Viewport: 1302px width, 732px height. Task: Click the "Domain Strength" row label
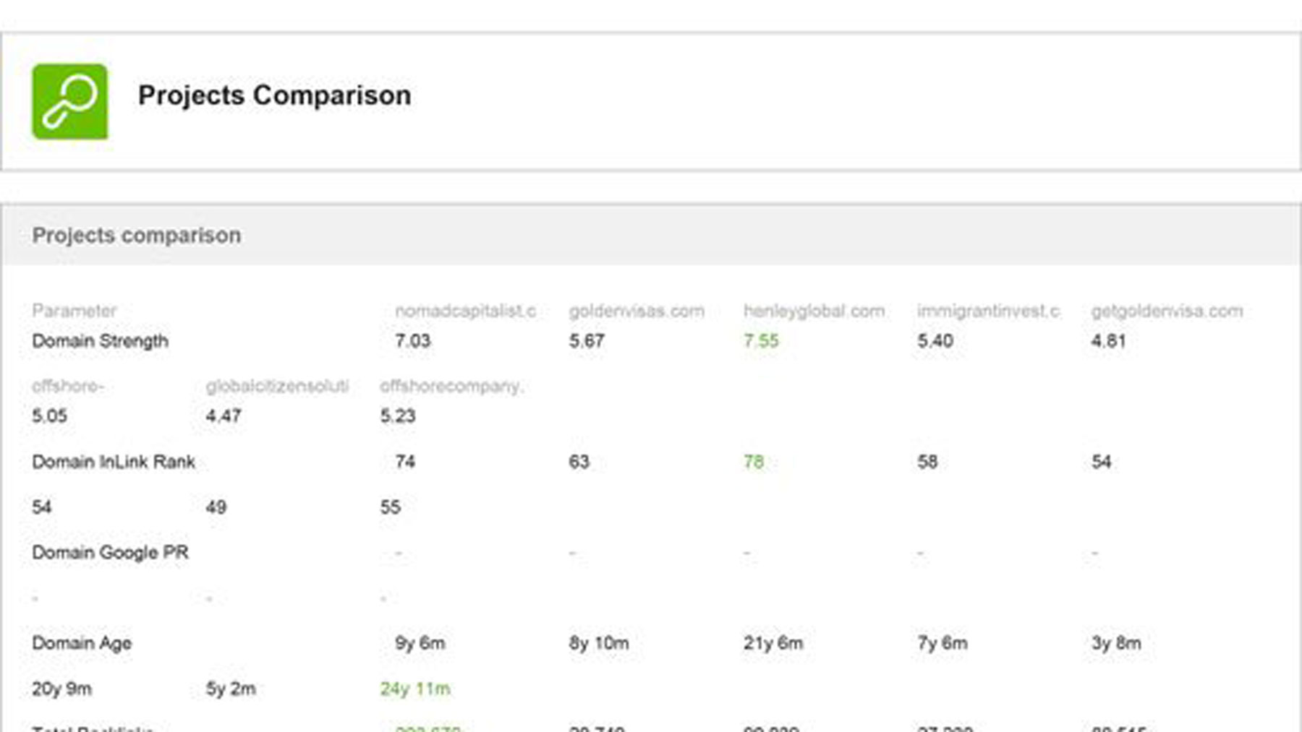click(100, 341)
